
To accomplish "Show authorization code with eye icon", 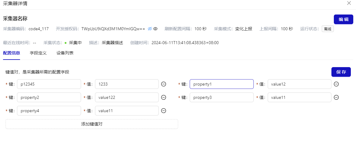I will 155,29.
